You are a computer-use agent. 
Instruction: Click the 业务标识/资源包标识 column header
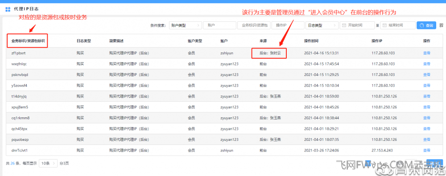28,41
